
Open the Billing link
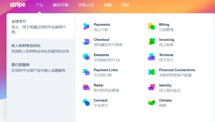click(164, 25)
